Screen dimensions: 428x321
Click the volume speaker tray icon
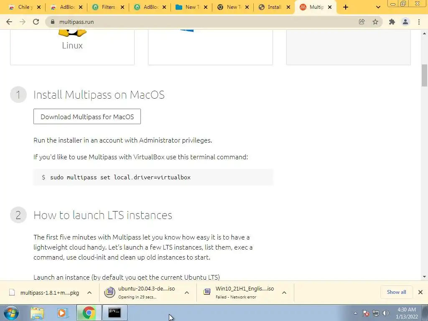point(386,313)
